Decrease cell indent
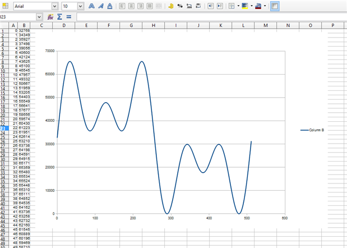Screen dimensions: 347x248 210,6
